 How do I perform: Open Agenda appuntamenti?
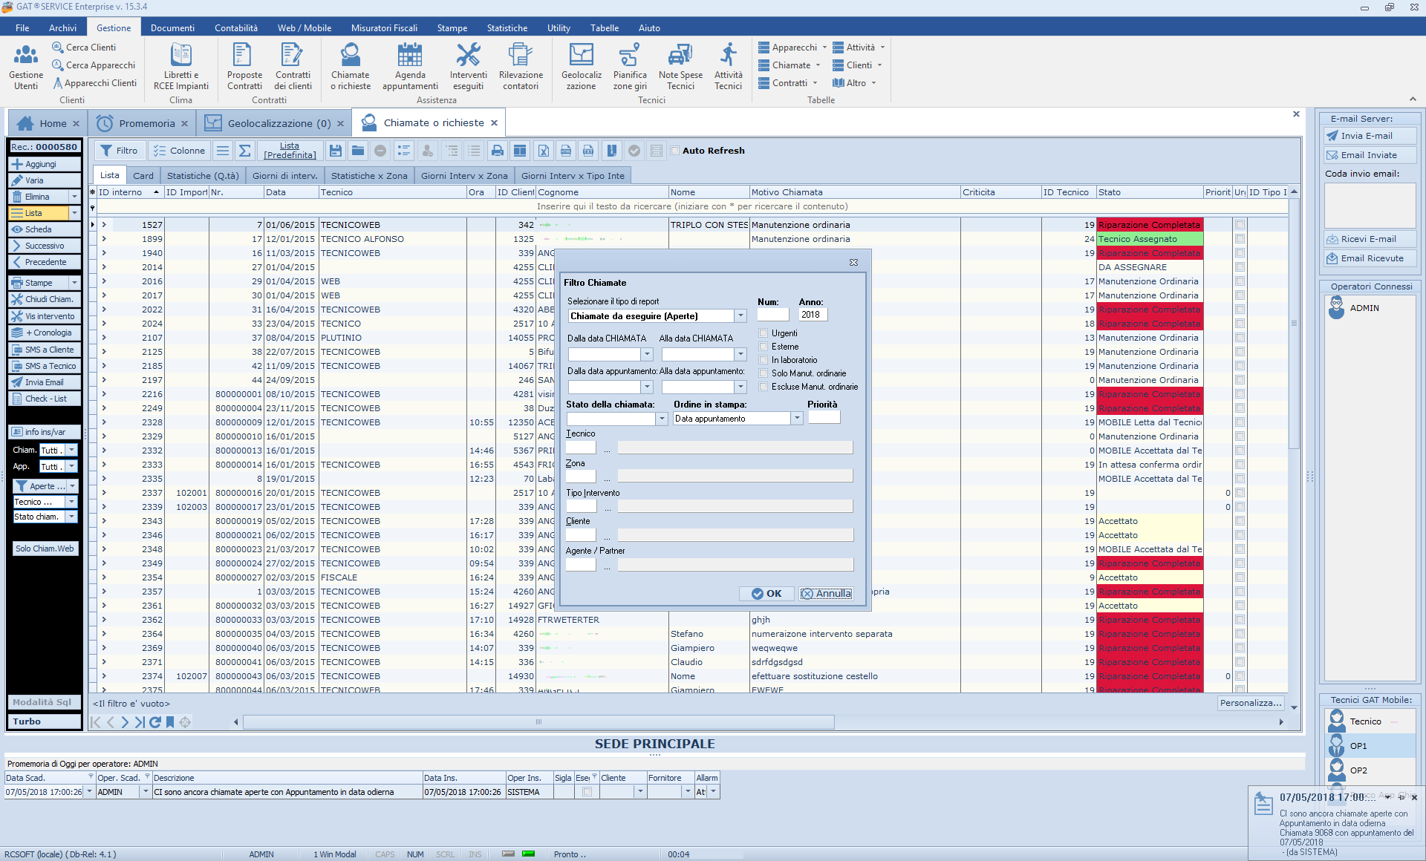tap(410, 67)
